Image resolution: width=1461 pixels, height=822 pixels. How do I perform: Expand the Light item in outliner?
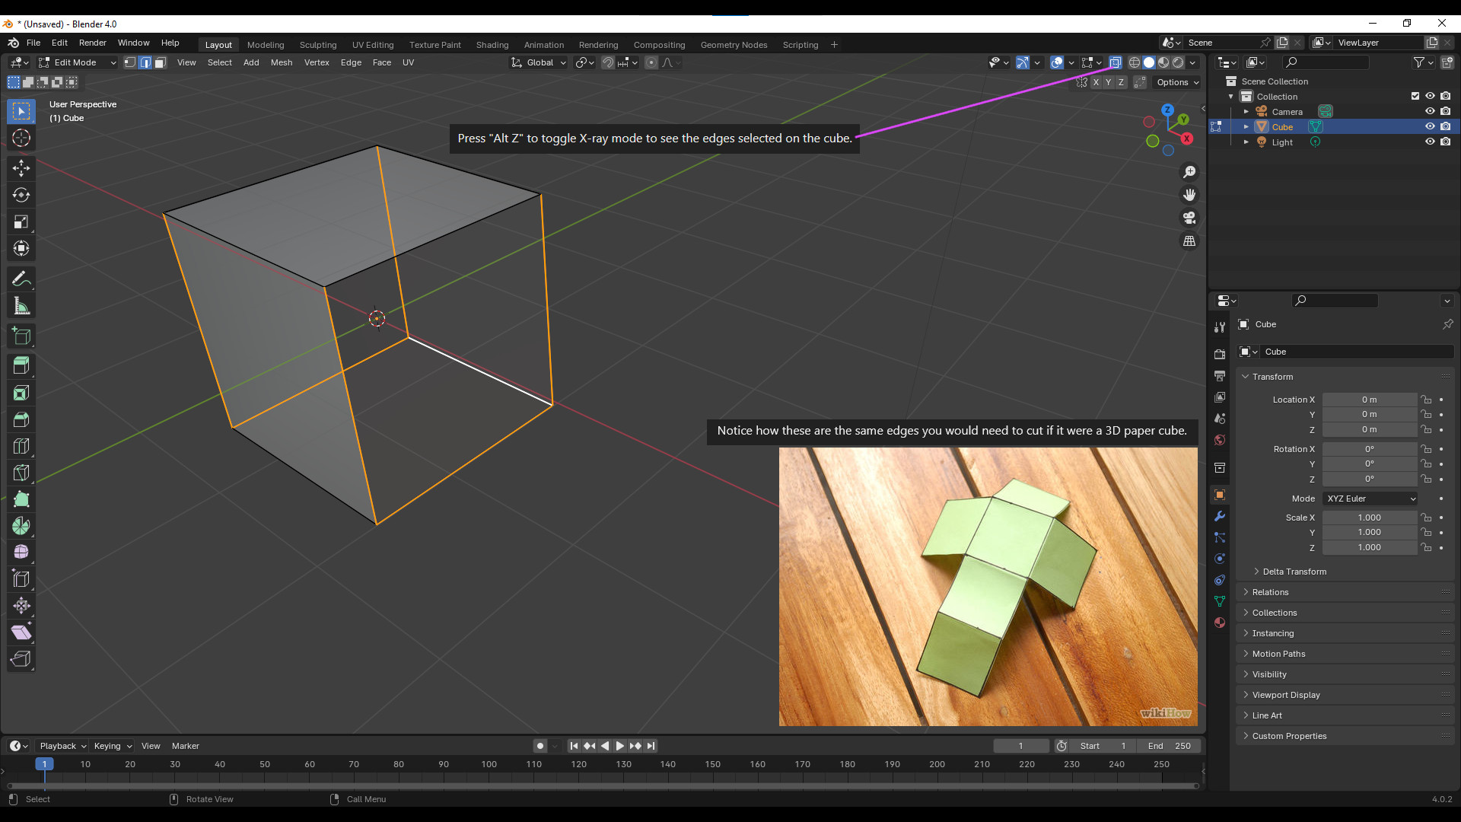tap(1246, 142)
